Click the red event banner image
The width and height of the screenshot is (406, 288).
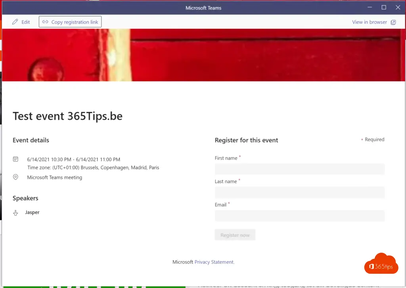pos(203,55)
